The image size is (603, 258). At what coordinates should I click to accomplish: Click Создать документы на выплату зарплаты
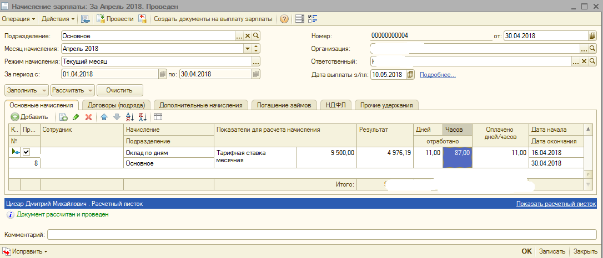click(213, 19)
